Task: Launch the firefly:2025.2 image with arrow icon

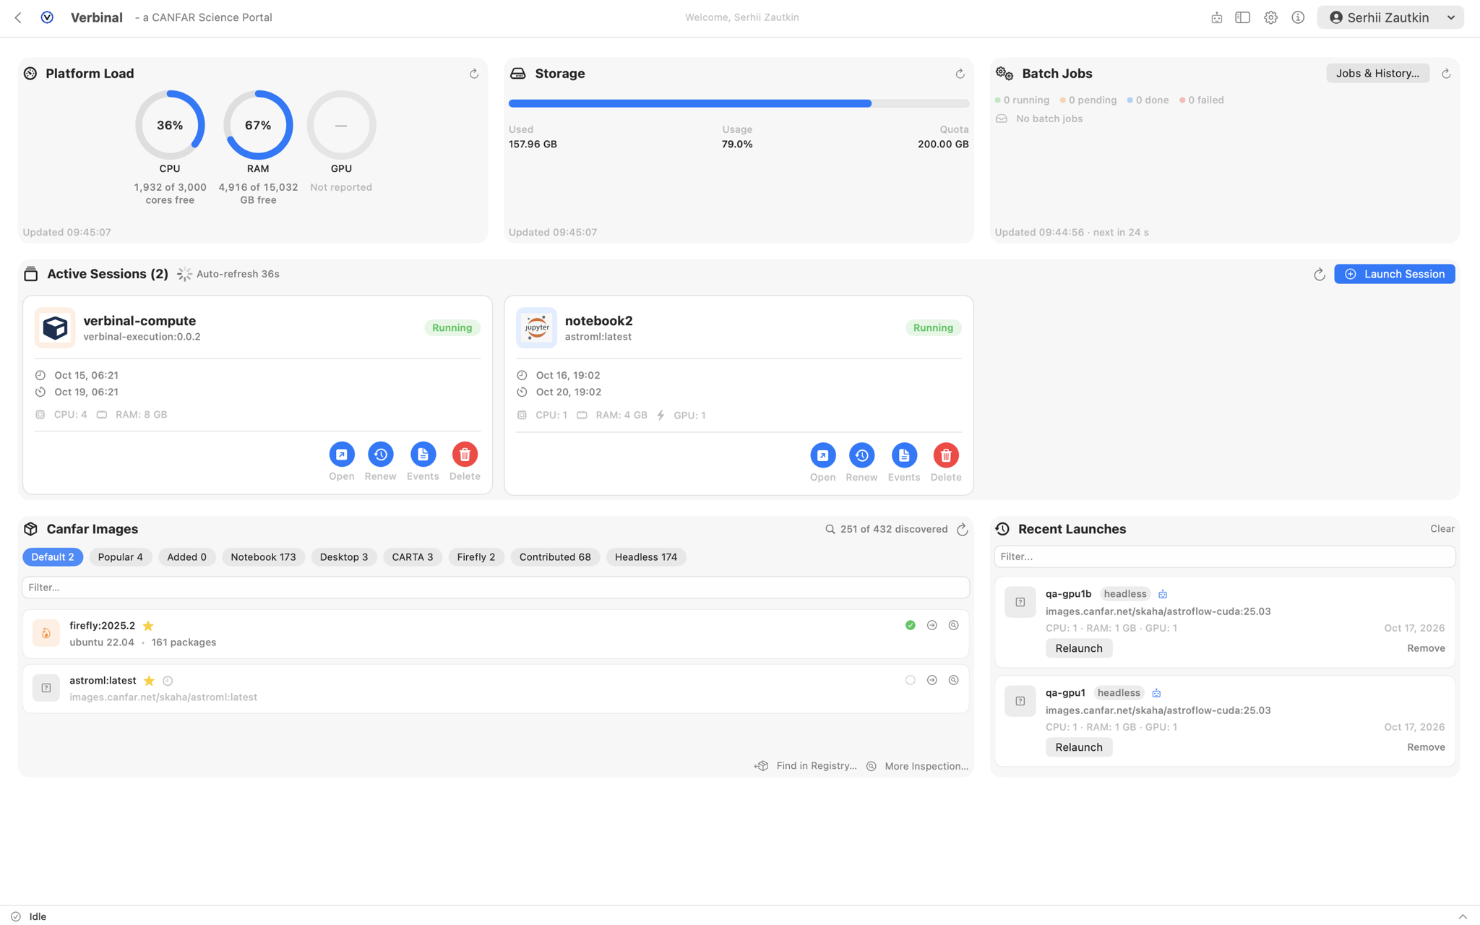Action: tap(932, 625)
